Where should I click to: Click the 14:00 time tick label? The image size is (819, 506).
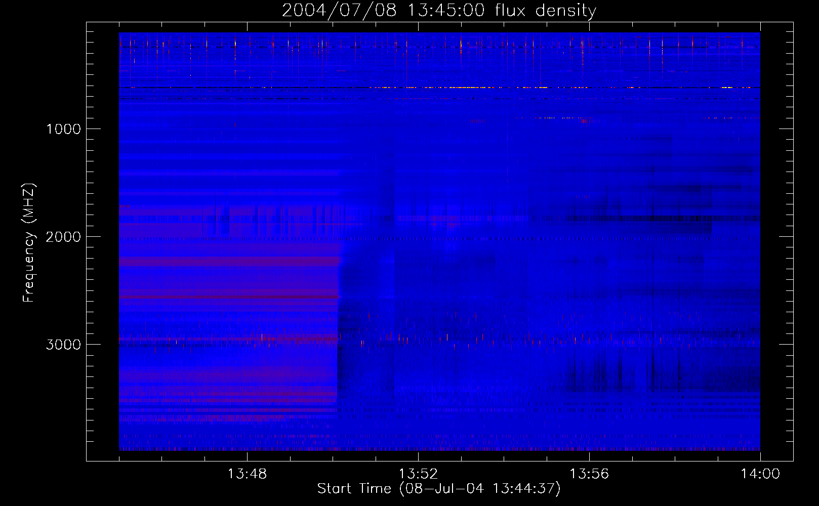[x=760, y=474]
